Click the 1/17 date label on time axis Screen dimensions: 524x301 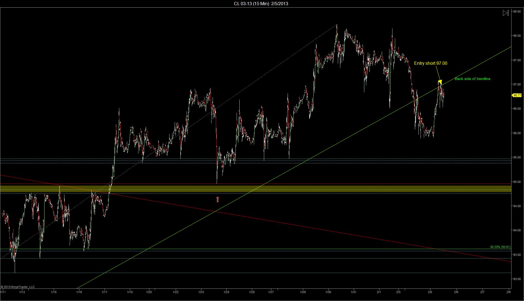pos(104,292)
